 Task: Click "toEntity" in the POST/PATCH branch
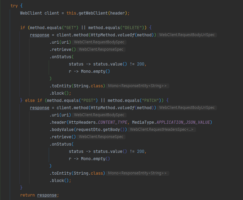62,173
